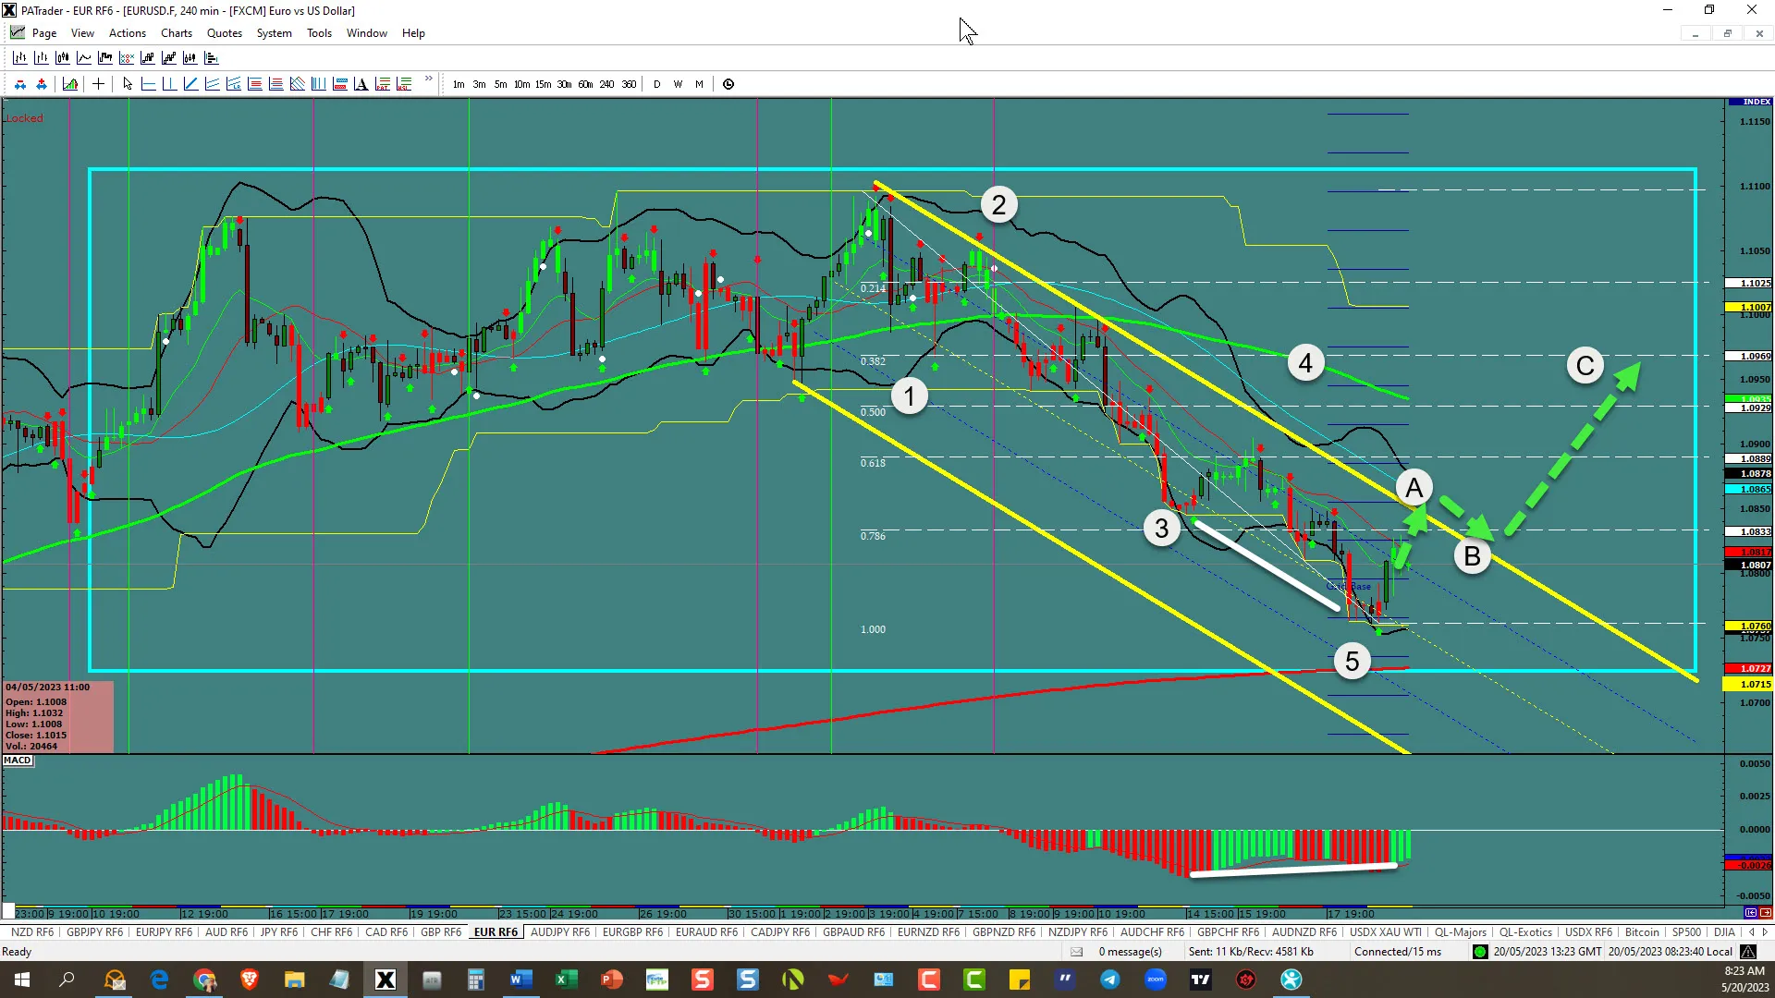Click the MACD indicator label

coord(17,761)
